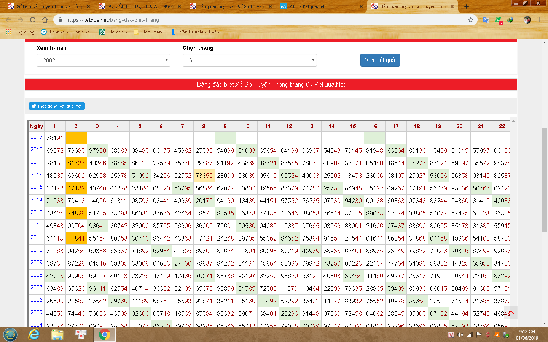This screenshot has width=548, height=342.
Task: Click the volume speaker tray icon
Action: click(x=460, y=335)
